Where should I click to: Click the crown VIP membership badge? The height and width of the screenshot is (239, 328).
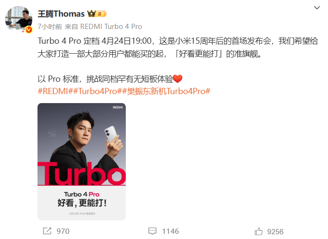pyautogui.click(x=92, y=14)
